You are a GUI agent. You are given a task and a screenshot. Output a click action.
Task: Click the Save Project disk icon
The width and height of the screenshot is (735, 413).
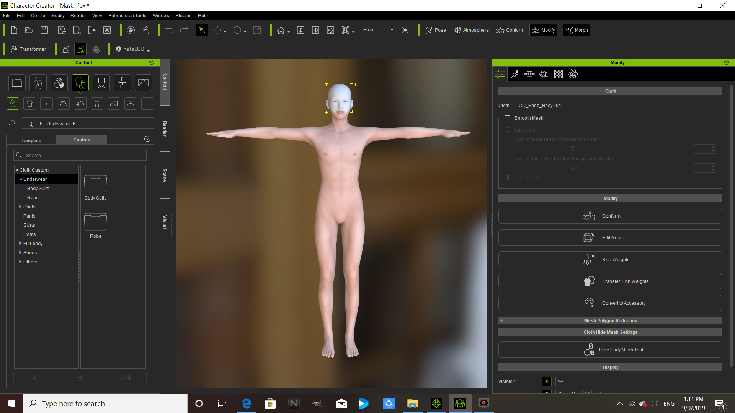click(x=44, y=30)
